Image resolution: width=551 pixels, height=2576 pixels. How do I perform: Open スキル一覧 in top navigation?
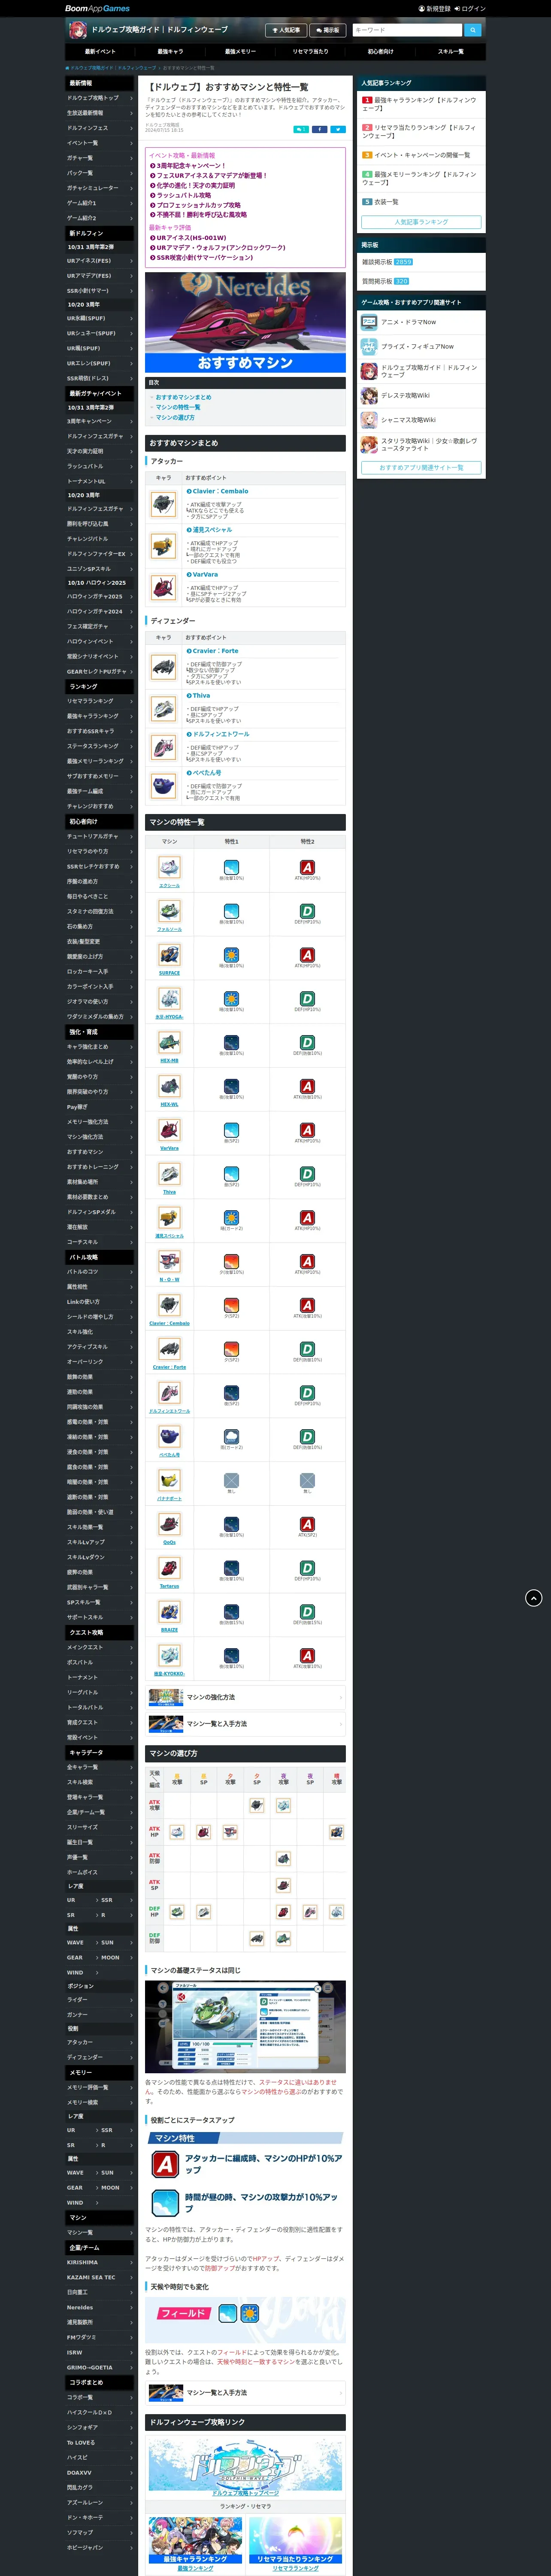coord(450,51)
